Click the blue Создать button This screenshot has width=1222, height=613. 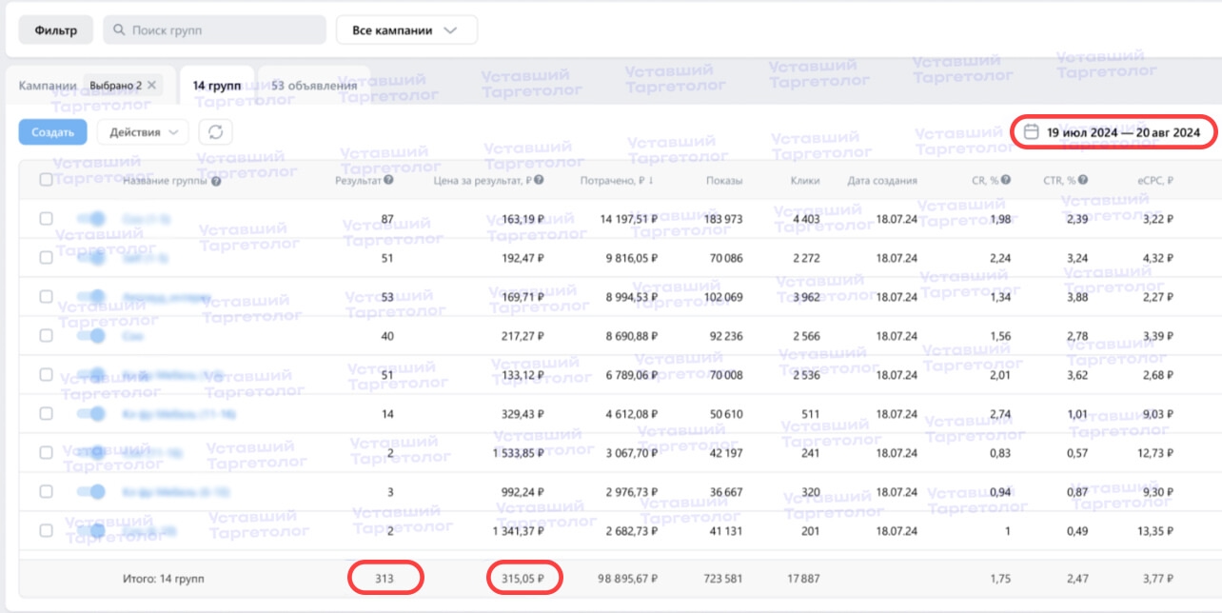(52, 132)
